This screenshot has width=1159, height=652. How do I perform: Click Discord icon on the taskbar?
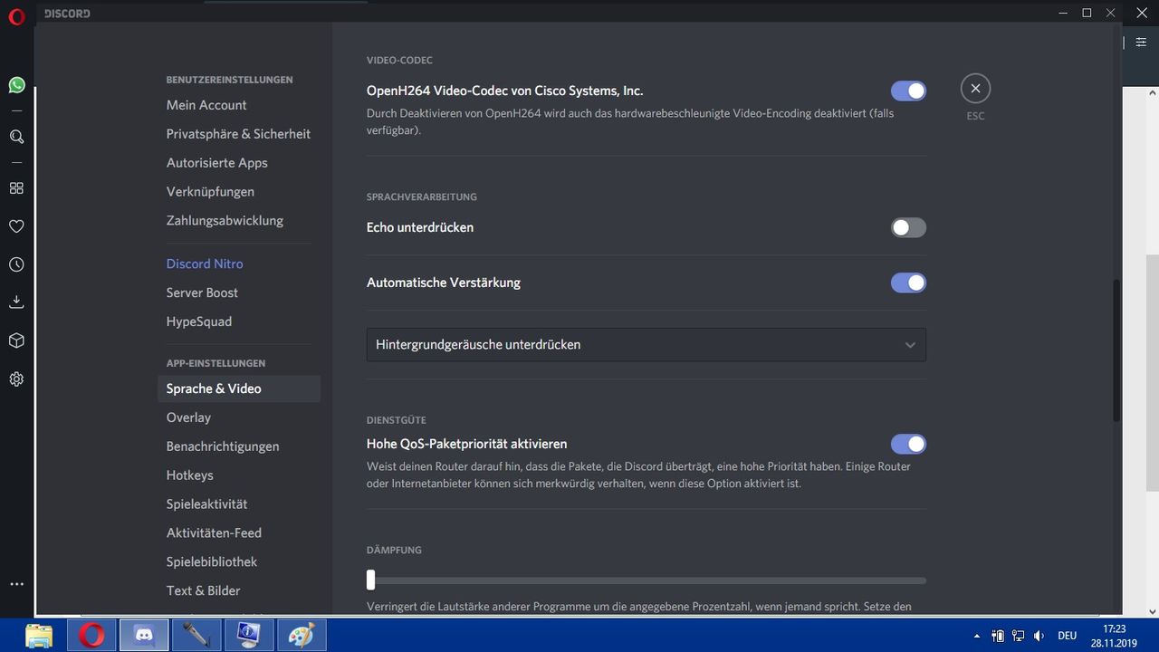[x=143, y=635]
